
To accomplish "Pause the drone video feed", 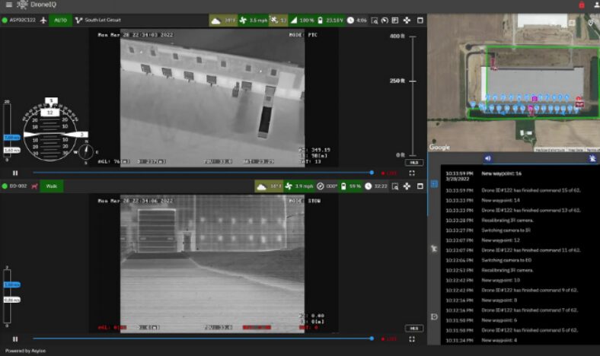I will pyautogui.click(x=15, y=173).
